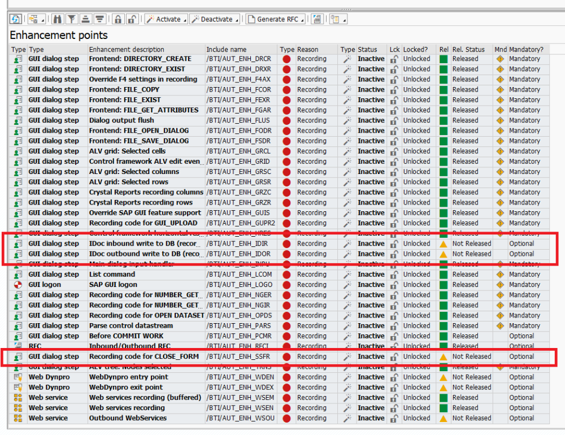Refresh the enhancement points list
This screenshot has height=435, width=565.
click(15, 19)
